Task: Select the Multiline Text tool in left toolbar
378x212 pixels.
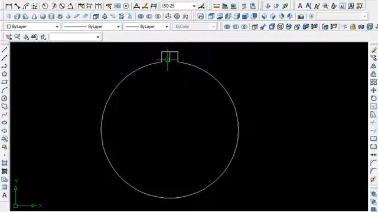Action: click(4, 196)
